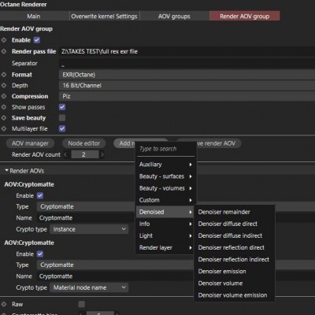Toggle the Multilayer file checkbox
Screen dimensions: 315x315
coord(62,128)
